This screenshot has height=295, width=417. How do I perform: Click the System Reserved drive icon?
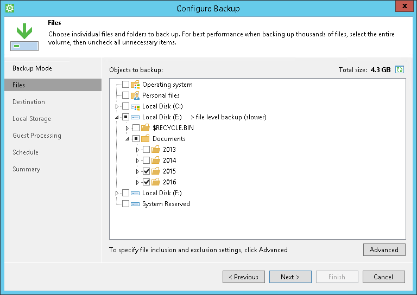[x=136, y=204]
